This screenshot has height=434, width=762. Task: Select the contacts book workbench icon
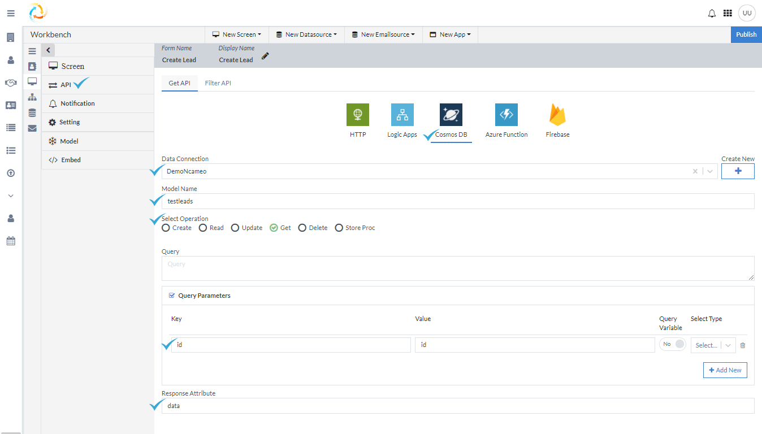(32, 66)
